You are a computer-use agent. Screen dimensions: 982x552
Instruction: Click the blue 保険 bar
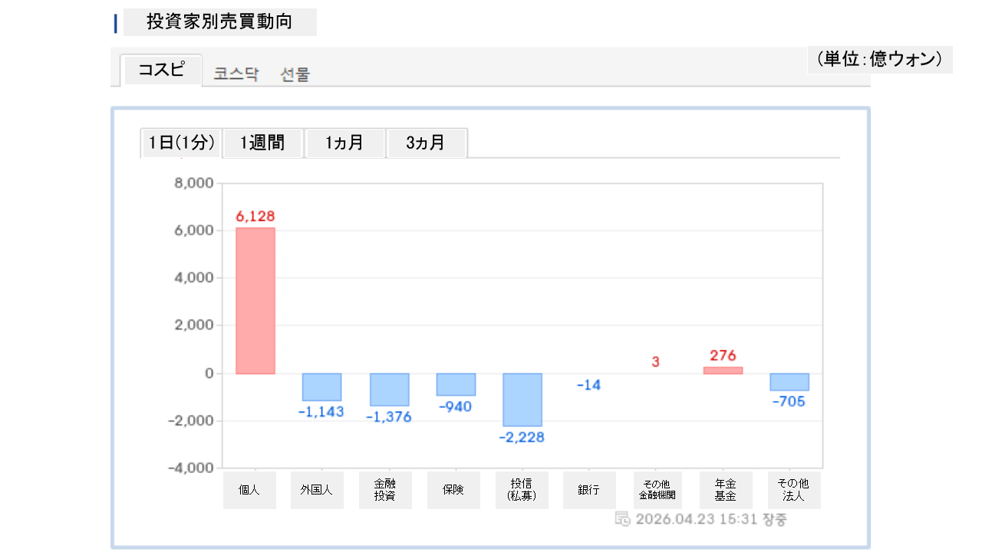(x=456, y=384)
